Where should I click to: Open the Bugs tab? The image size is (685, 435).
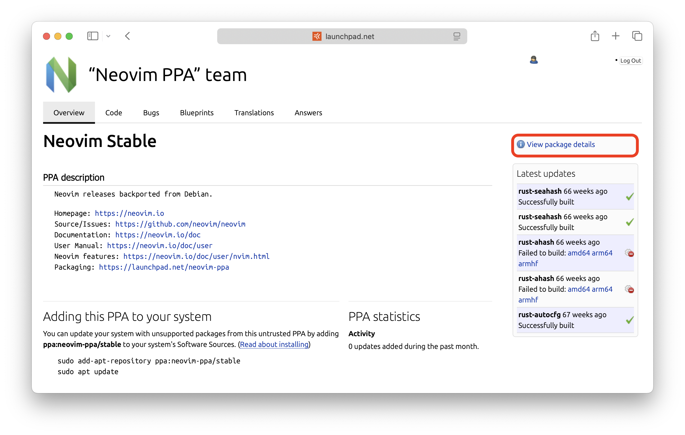tap(151, 113)
